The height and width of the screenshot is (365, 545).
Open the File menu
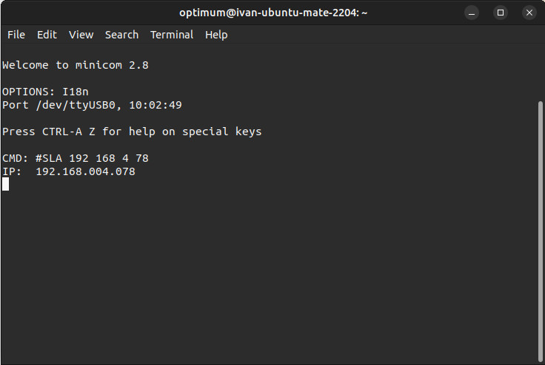pyautogui.click(x=16, y=35)
